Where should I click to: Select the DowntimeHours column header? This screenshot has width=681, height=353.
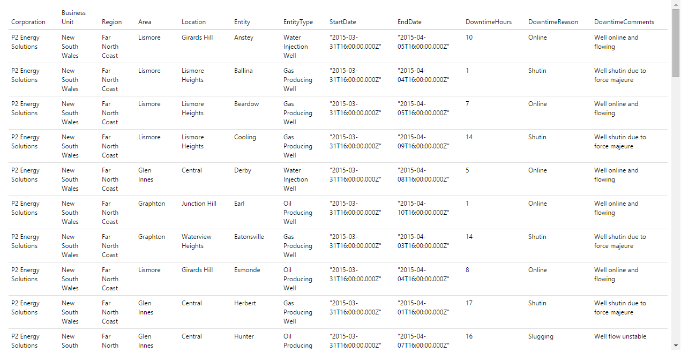489,22
